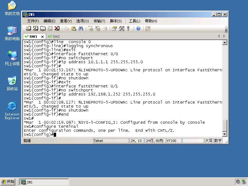Screen dimensions: 248x186
Task: Click the blue Help icon
Action: click(138, 29)
